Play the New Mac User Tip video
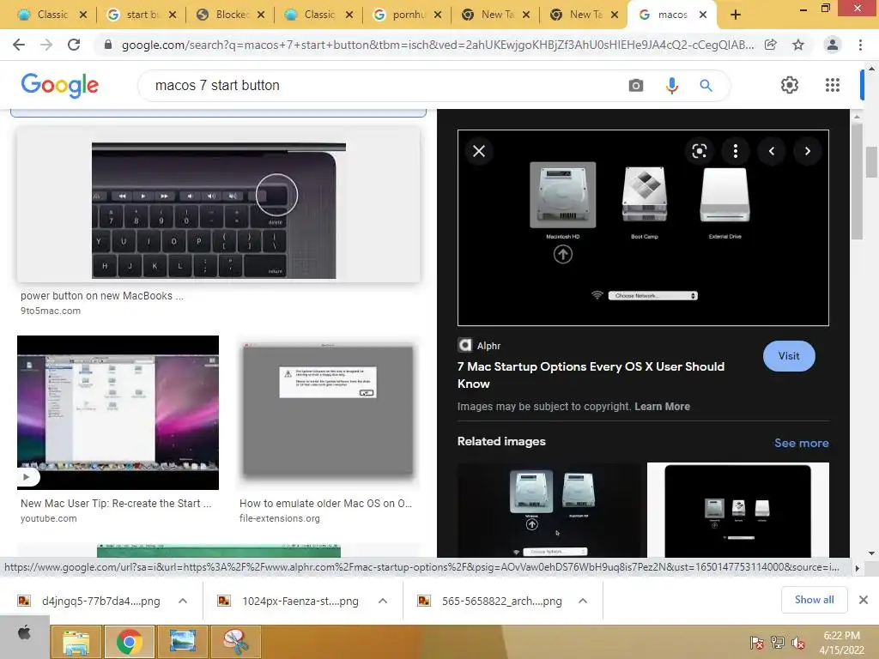 point(26,477)
